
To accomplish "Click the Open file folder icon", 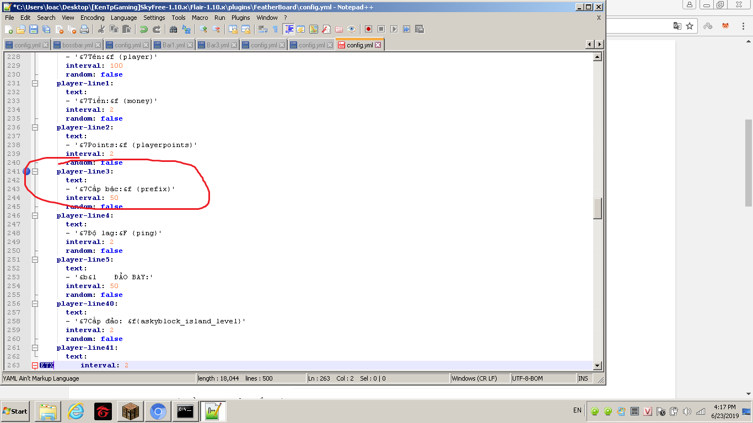I will pos(21,29).
